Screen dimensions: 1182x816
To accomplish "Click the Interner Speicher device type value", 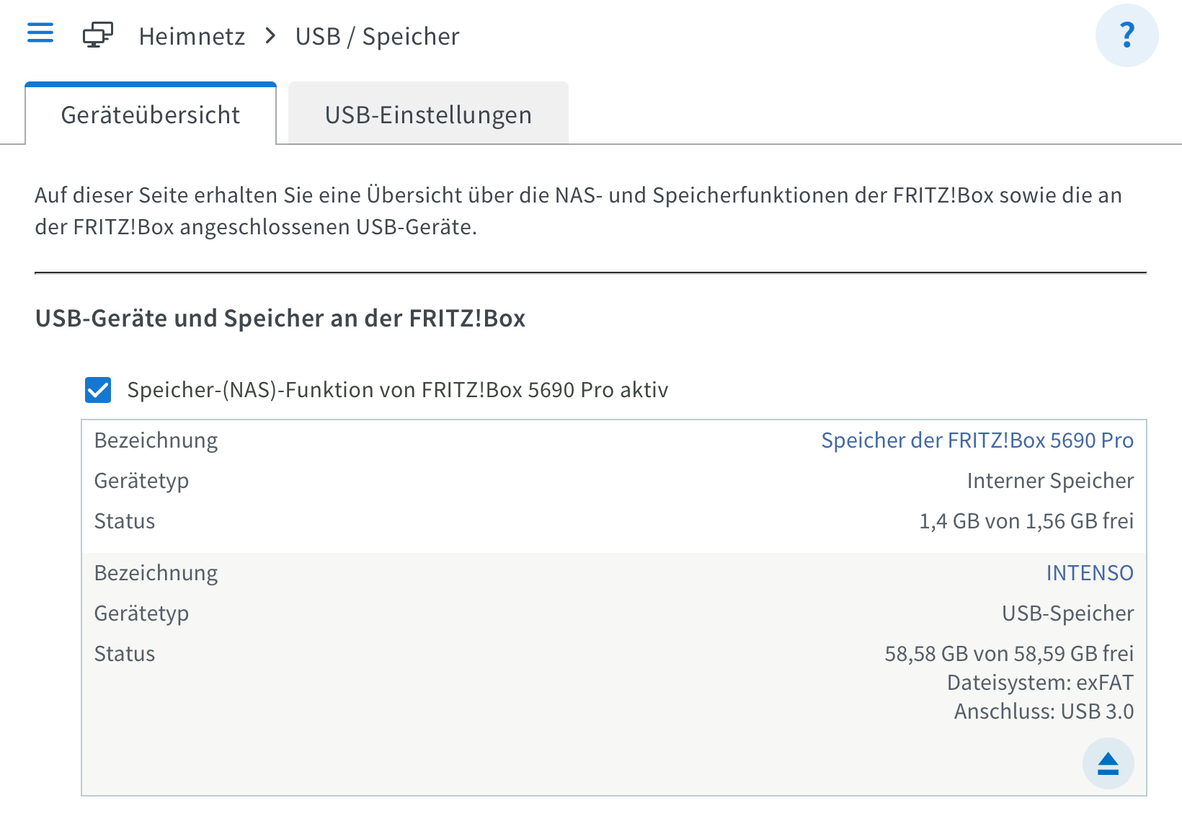I will (1050, 481).
